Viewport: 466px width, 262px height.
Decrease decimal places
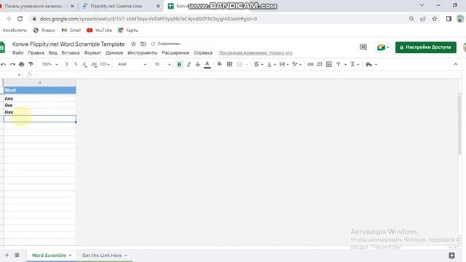(84, 65)
